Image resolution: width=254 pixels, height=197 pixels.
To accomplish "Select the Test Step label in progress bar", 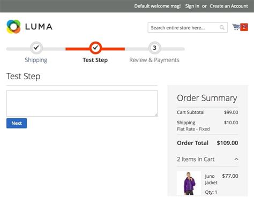I will tap(95, 60).
